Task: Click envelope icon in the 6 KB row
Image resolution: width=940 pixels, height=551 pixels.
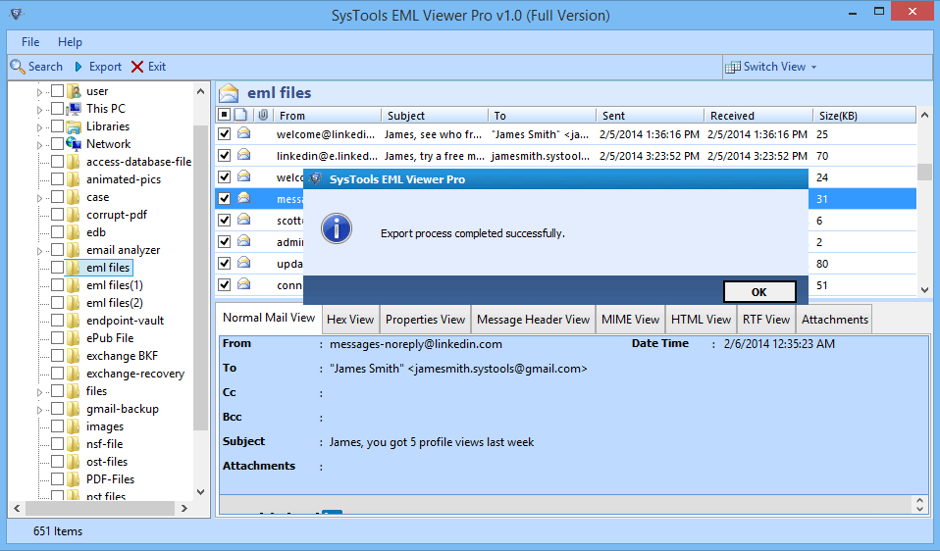Action: 244,220
